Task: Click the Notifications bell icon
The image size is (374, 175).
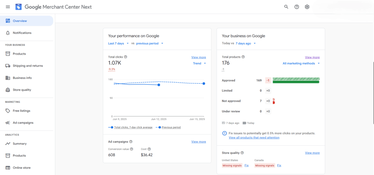Action: [8, 33]
